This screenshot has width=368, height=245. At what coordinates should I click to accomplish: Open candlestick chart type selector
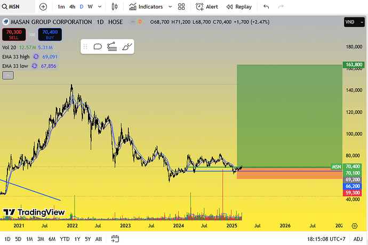point(115,7)
